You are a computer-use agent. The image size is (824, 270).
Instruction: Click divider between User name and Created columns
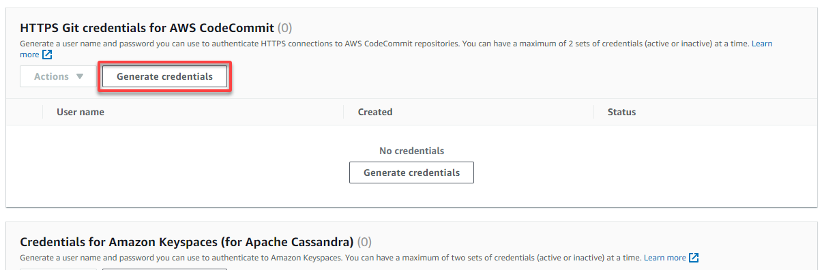[344, 112]
